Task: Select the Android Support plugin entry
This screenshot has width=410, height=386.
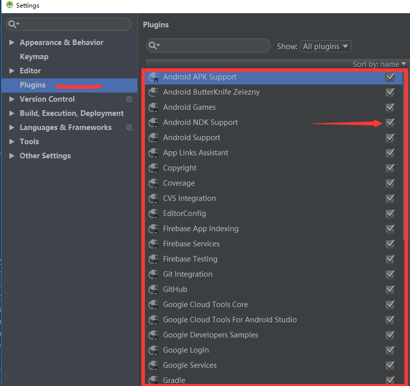Action: coord(191,138)
